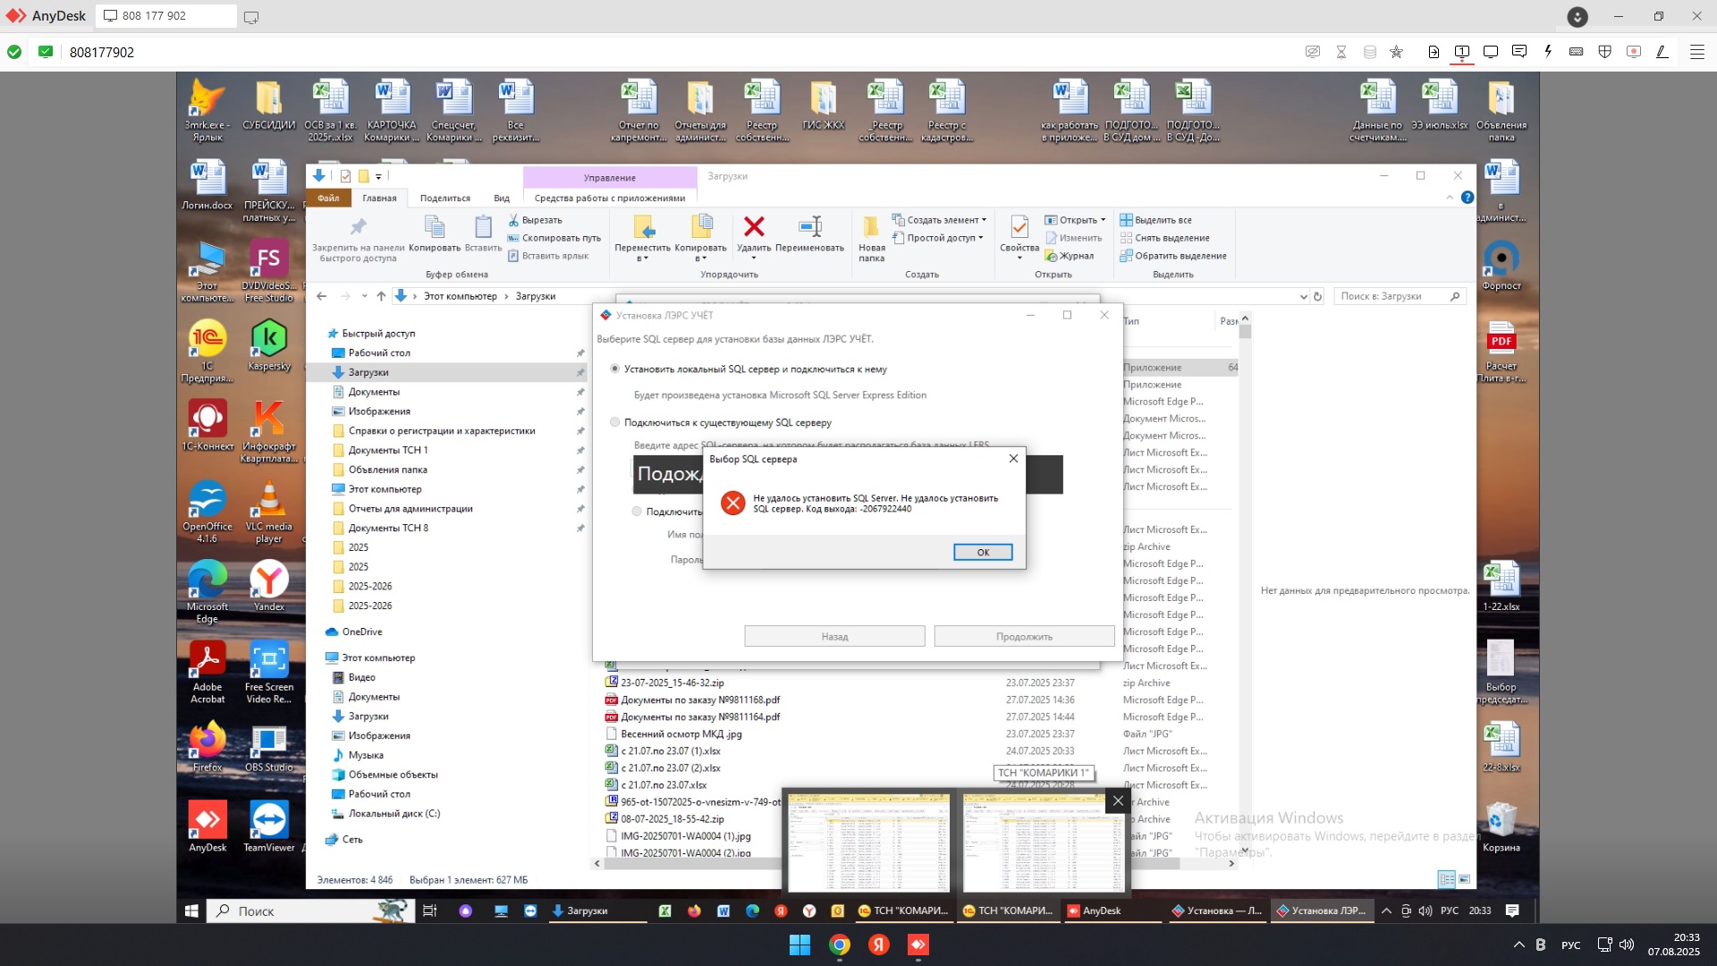Switch to the Share ribbon tab
1717x966 pixels.
coord(444,199)
